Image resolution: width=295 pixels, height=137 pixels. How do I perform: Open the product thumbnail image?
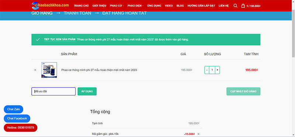49,70
